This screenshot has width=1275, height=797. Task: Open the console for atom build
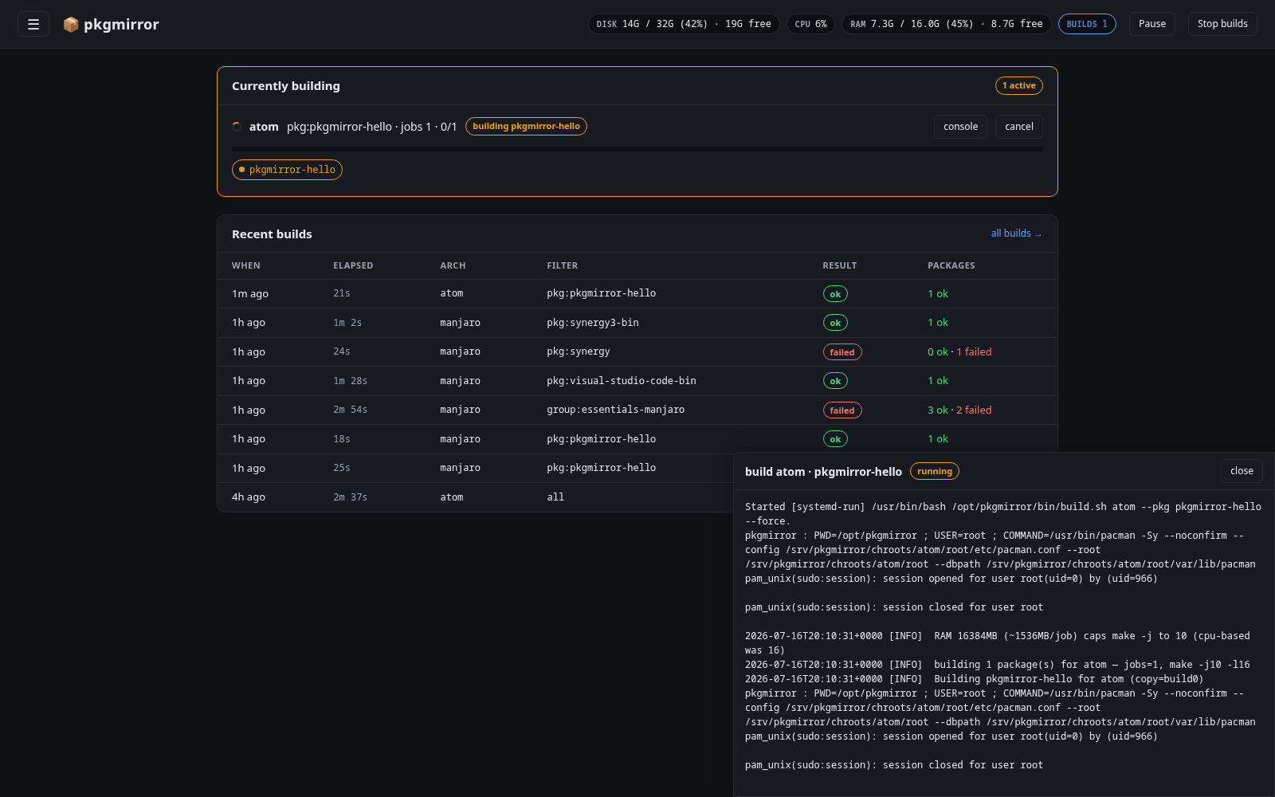click(961, 127)
